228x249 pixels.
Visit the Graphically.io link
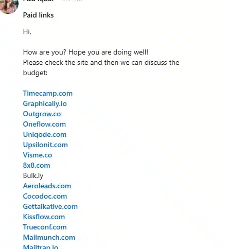click(x=45, y=104)
